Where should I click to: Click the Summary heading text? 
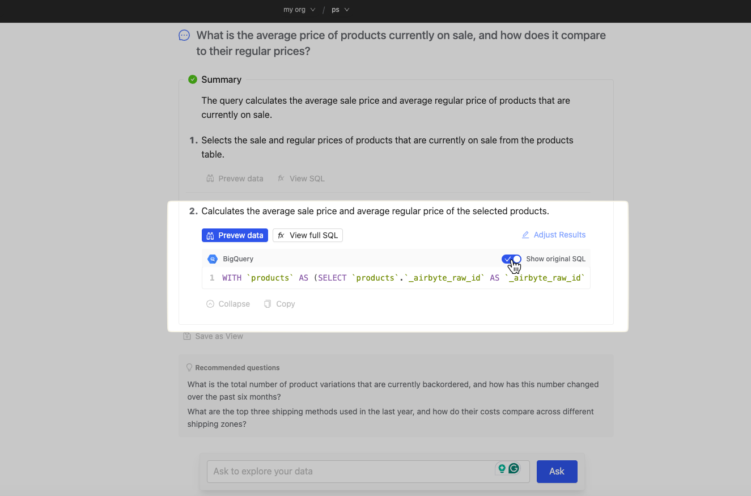tap(222, 79)
